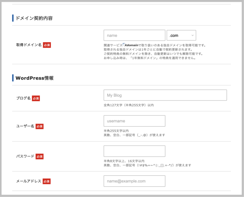Click the name@example.com email address field
The image size is (244, 197).
click(x=134, y=181)
